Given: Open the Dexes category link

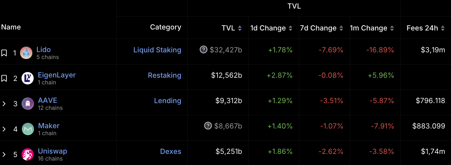Looking at the screenshot, I should (x=171, y=151).
